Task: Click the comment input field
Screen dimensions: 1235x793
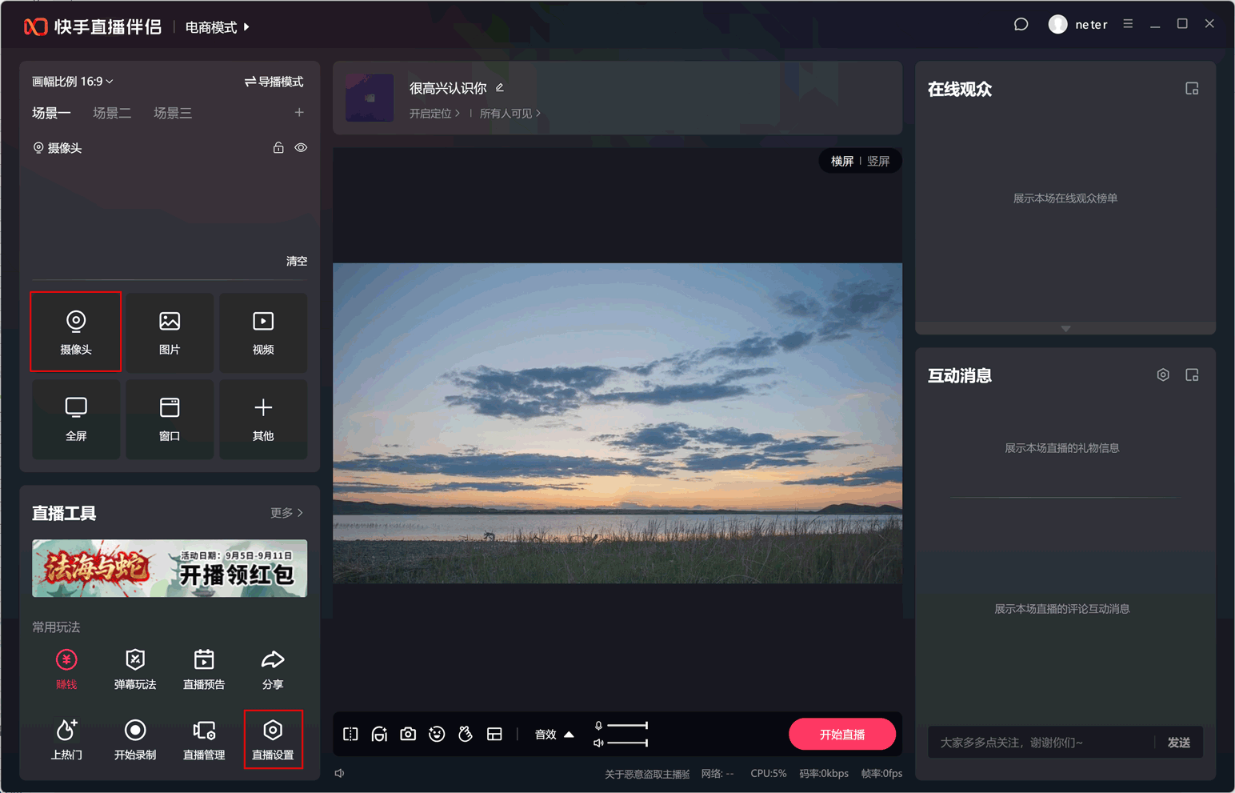Action: coord(1040,743)
